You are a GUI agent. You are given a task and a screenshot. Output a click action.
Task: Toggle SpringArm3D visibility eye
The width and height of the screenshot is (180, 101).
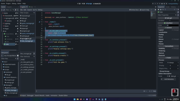17,18
